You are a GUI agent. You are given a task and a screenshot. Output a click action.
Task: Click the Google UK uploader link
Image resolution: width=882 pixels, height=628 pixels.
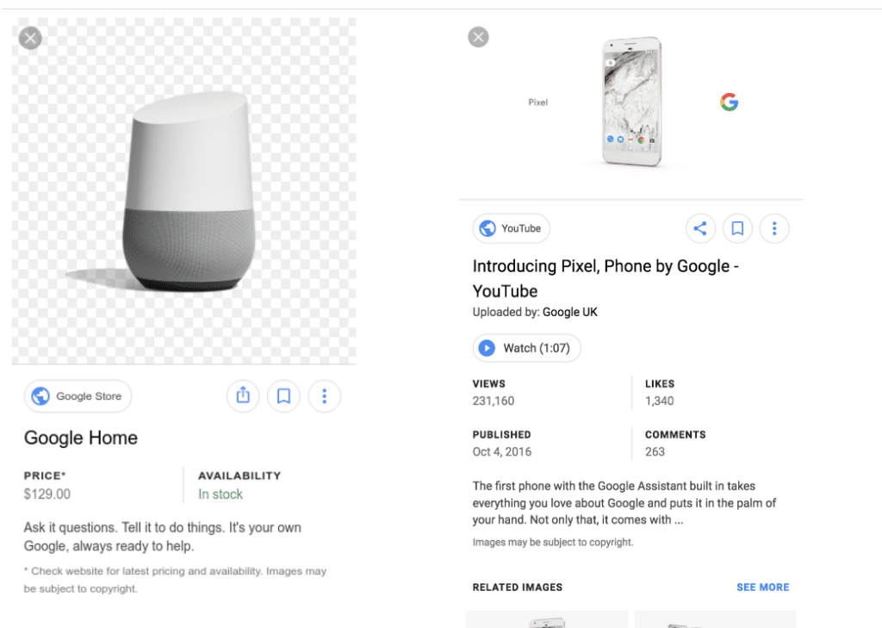point(569,312)
